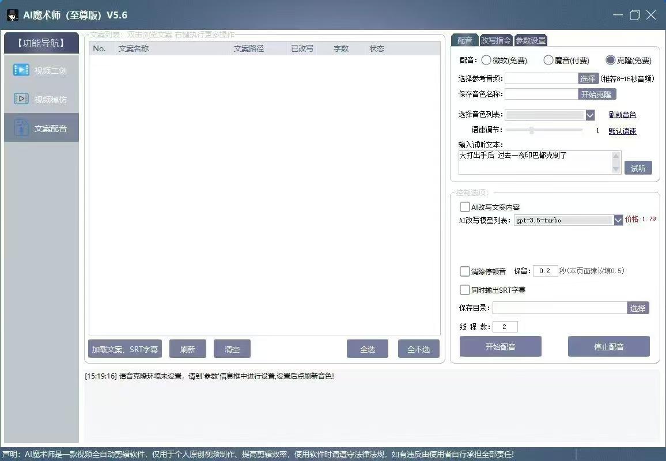Click 开始克隆 to start voice cloning
This screenshot has width=666, height=461.
[597, 94]
